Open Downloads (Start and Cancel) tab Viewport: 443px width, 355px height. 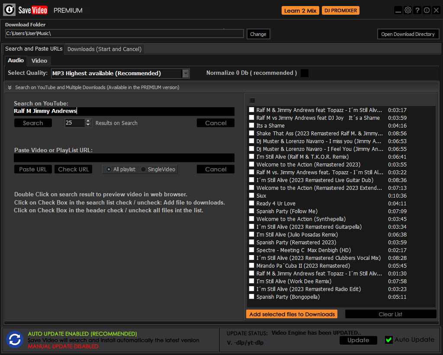pyautogui.click(x=104, y=49)
